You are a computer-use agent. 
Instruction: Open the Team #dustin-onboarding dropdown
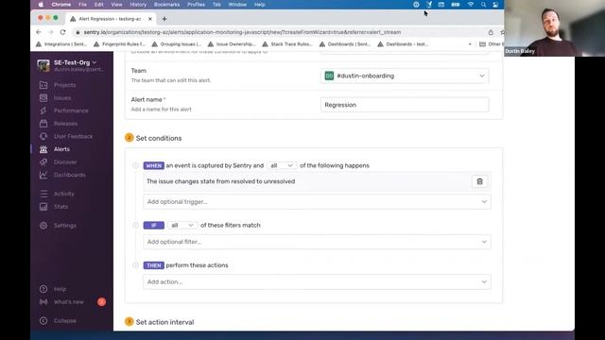(x=405, y=76)
